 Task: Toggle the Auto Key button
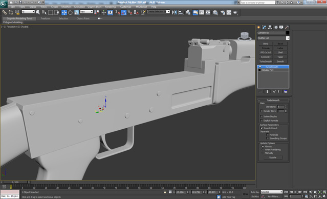(255, 192)
